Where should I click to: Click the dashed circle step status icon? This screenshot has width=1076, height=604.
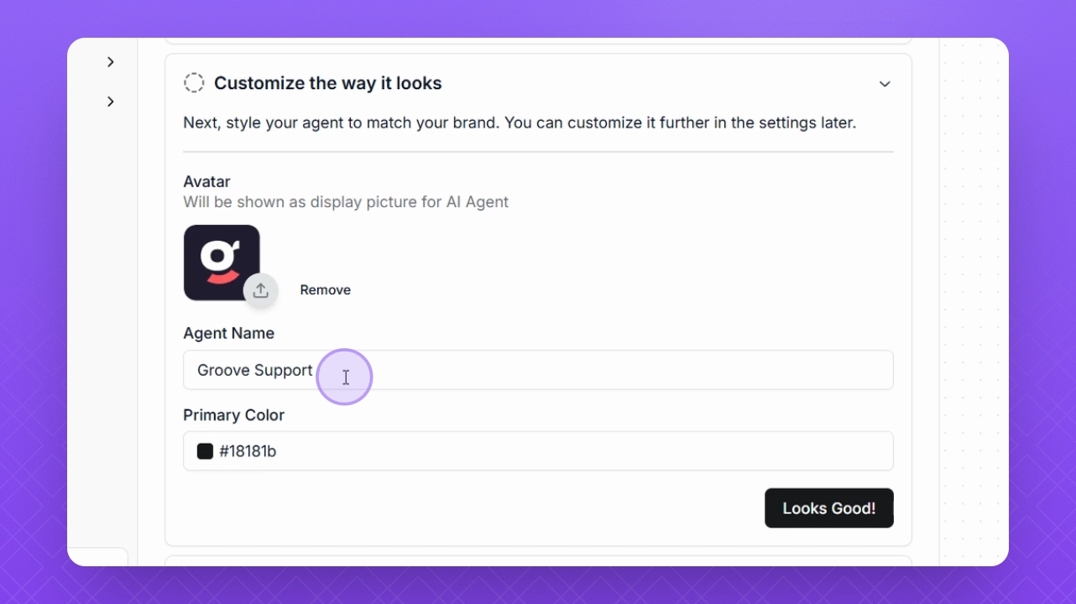pos(194,82)
